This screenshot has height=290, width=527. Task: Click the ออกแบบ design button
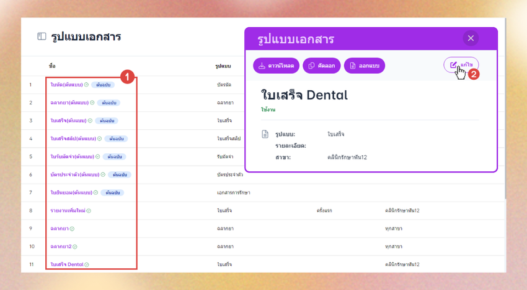click(x=365, y=66)
